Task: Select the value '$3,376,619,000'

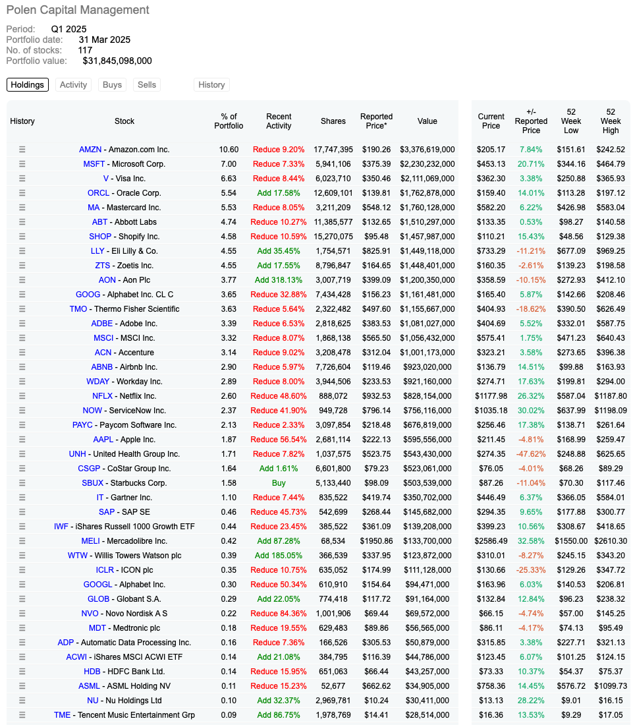Action: pyautogui.click(x=427, y=150)
